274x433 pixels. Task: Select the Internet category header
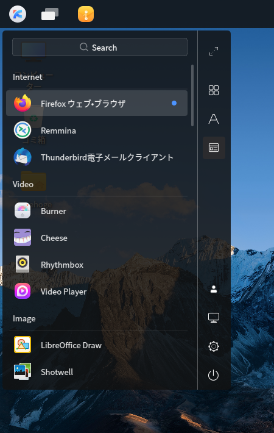(27, 77)
